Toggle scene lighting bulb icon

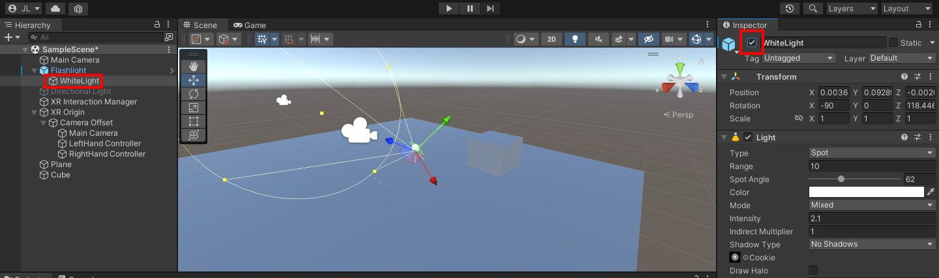pyautogui.click(x=574, y=39)
